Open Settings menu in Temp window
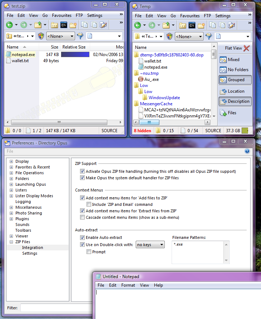The height and width of the screenshot is (319, 261). [223, 16]
